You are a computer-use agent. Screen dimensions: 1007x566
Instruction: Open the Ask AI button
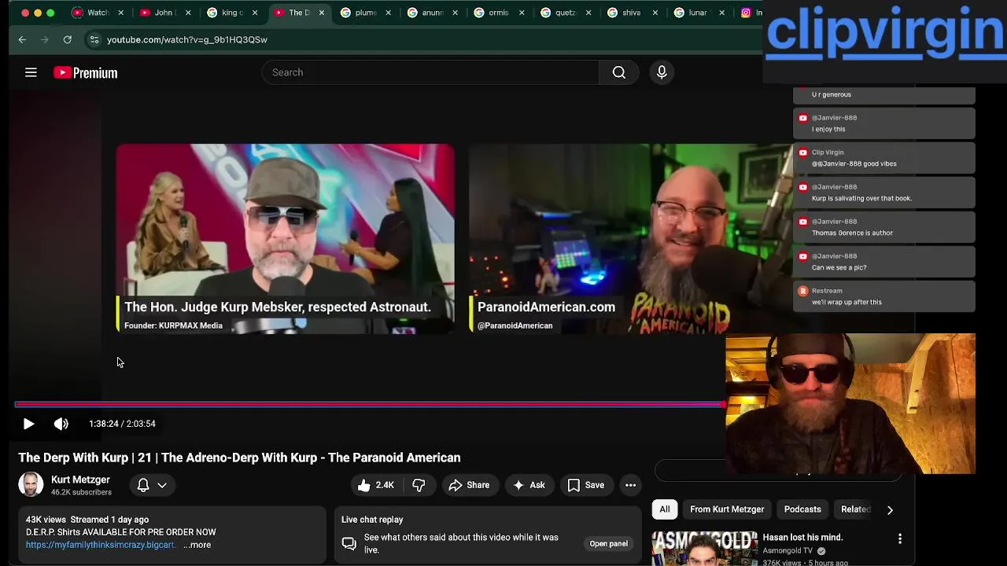point(529,485)
